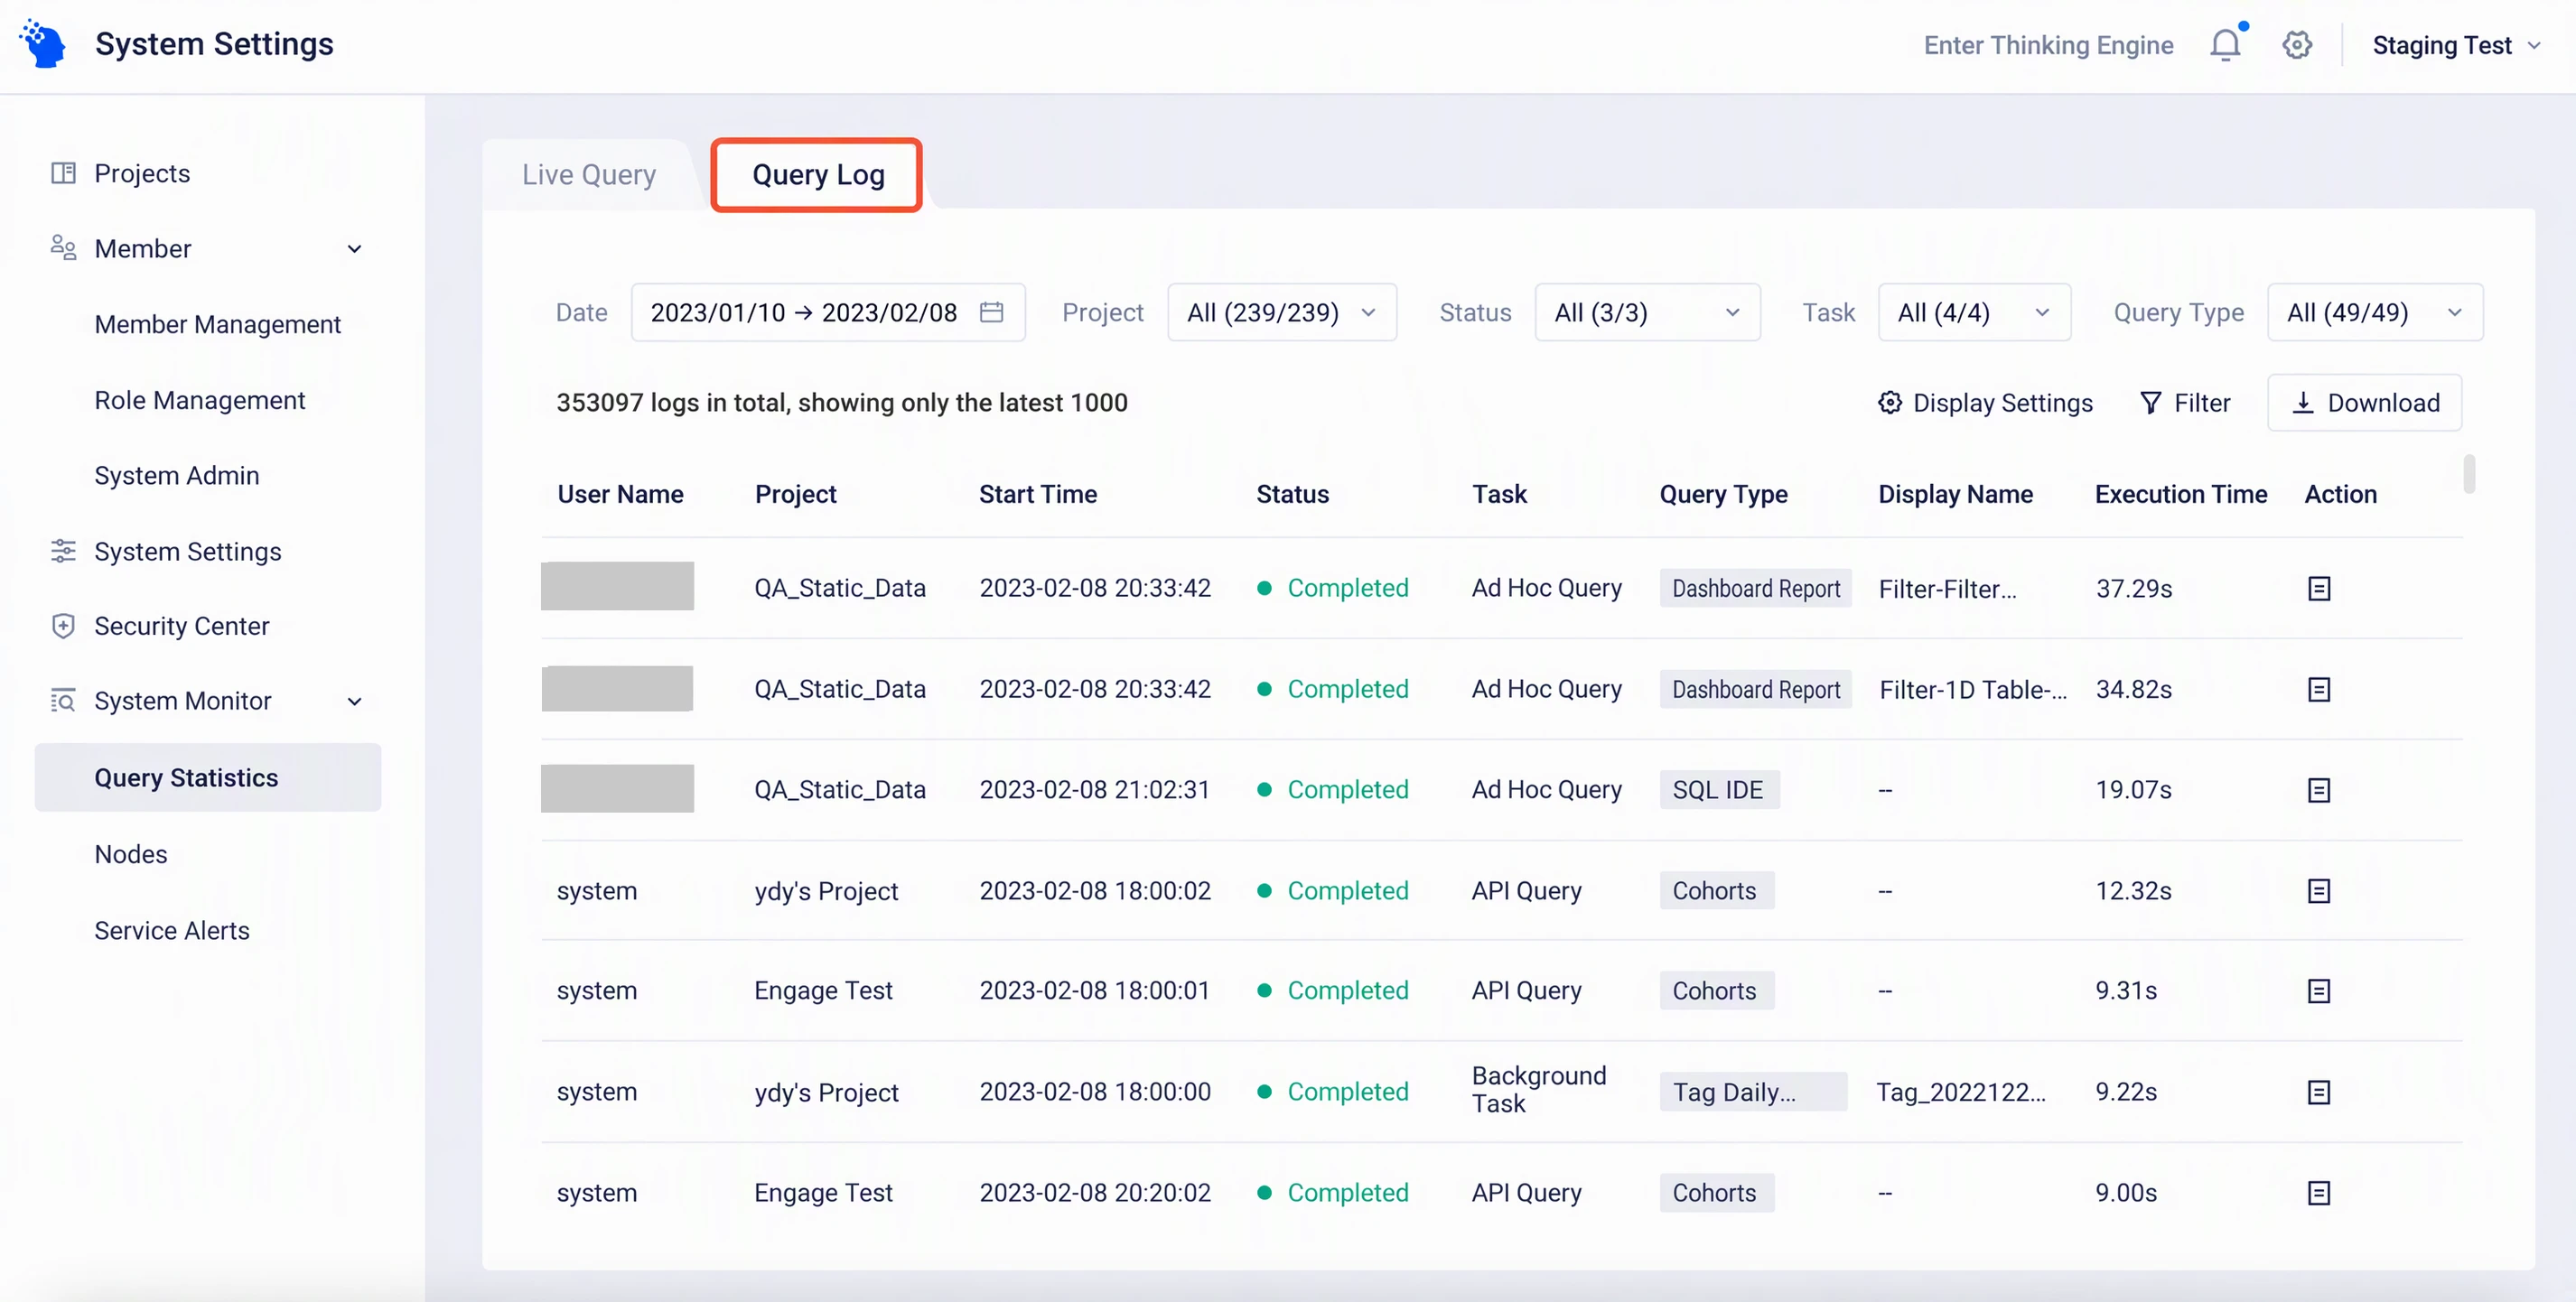
Task: View log details for 9.31s Cohorts row
Action: 2319,991
